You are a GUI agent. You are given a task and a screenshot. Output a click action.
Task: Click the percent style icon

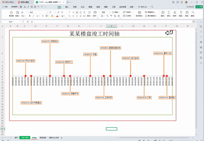(x=107, y=16)
